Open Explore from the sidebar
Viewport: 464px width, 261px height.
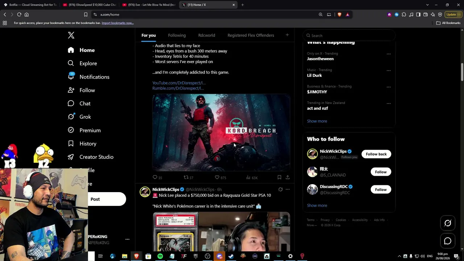pos(82,63)
